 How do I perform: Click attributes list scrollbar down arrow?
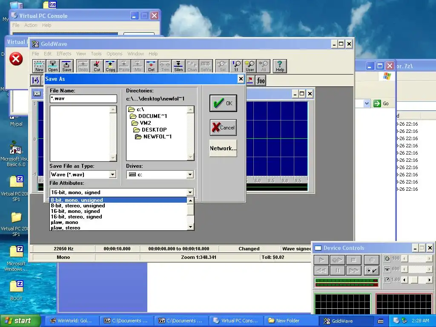190,227
